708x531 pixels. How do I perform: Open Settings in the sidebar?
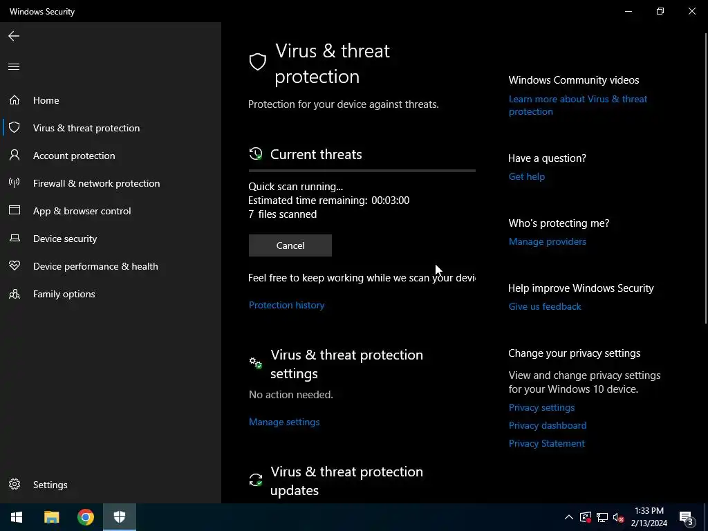pos(111,485)
